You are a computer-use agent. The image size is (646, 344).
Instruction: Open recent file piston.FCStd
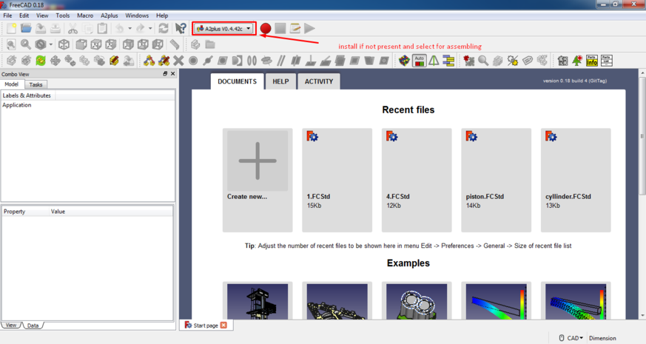496,180
